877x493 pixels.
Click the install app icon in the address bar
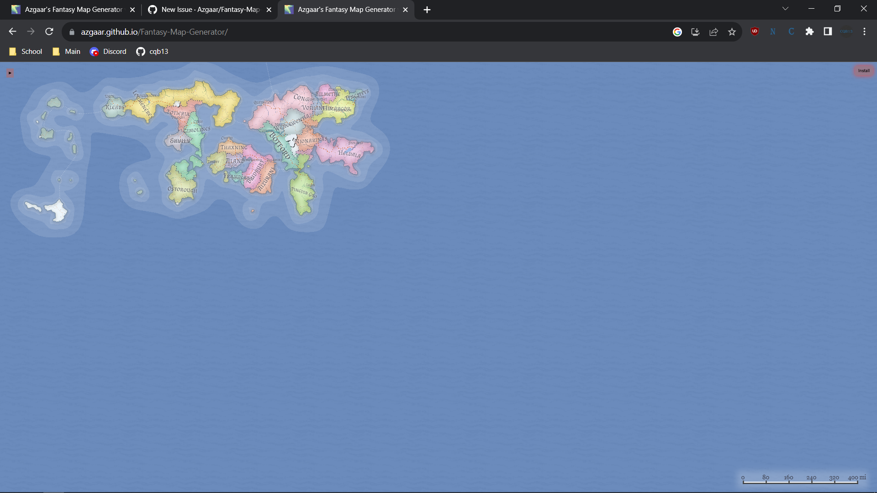[695, 31]
